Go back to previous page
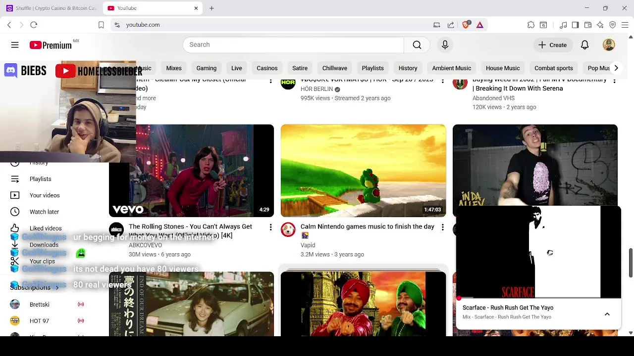This screenshot has width=634, height=356. pos(9,25)
